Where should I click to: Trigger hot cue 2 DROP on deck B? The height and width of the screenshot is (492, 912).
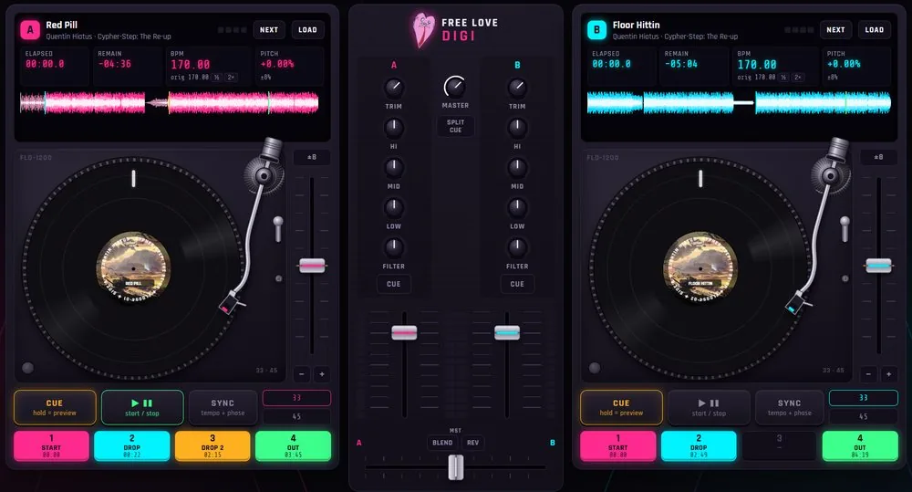[x=699, y=446]
